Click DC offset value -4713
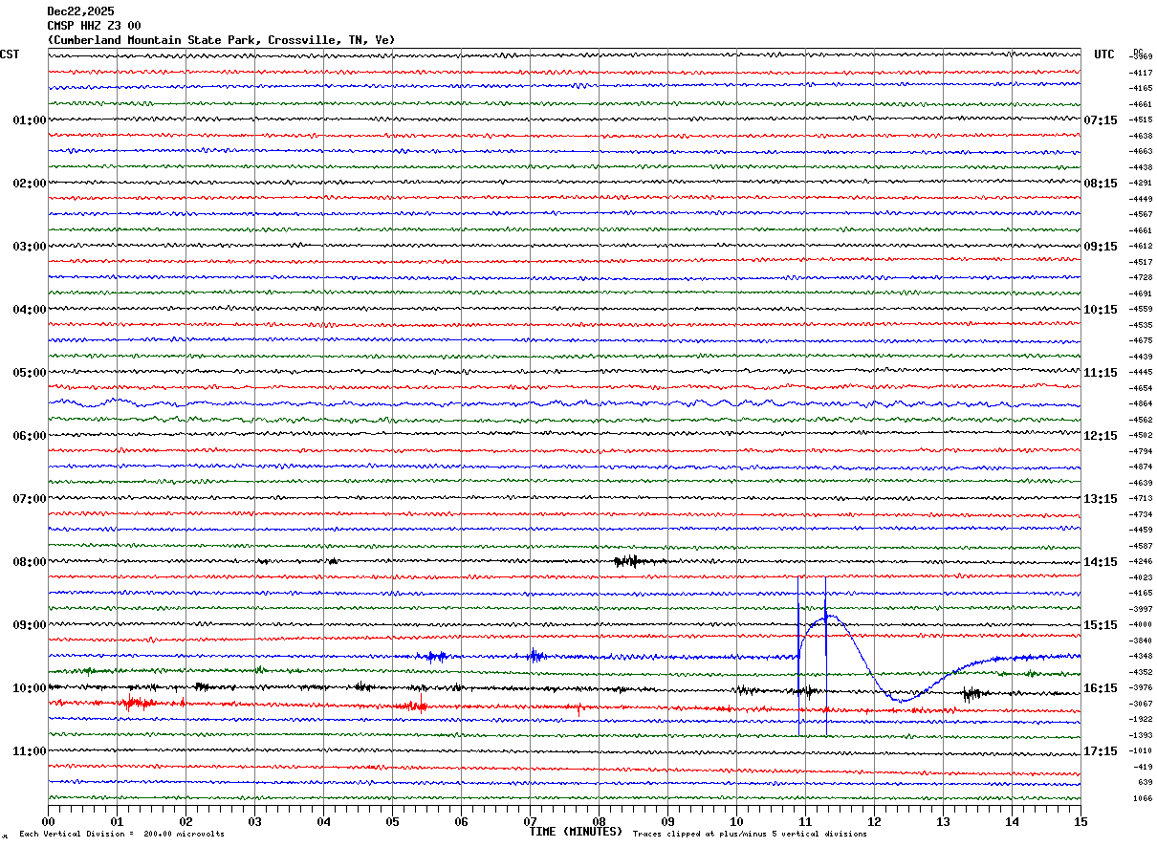The height and width of the screenshot is (847, 1157). click(x=1142, y=499)
